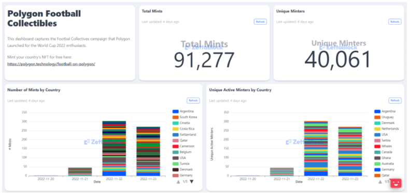This screenshot has height=193, width=410.
Task: Refresh the Unique Active Minters by Country chart
Action: click(x=395, y=100)
